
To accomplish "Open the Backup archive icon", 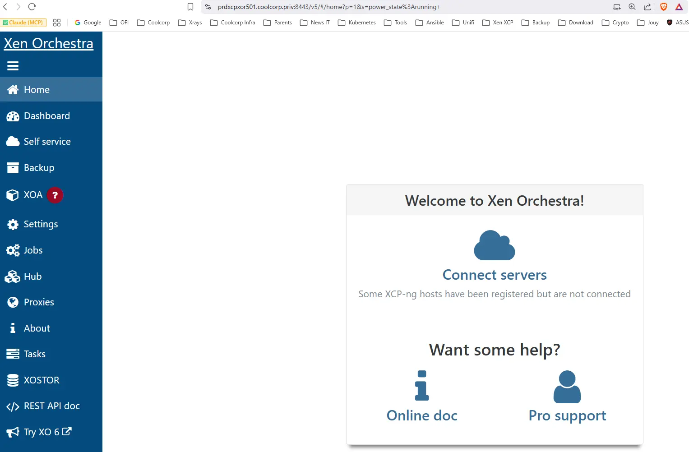I will [13, 168].
